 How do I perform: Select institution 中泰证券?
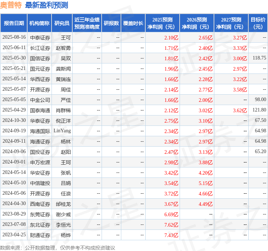40,38
